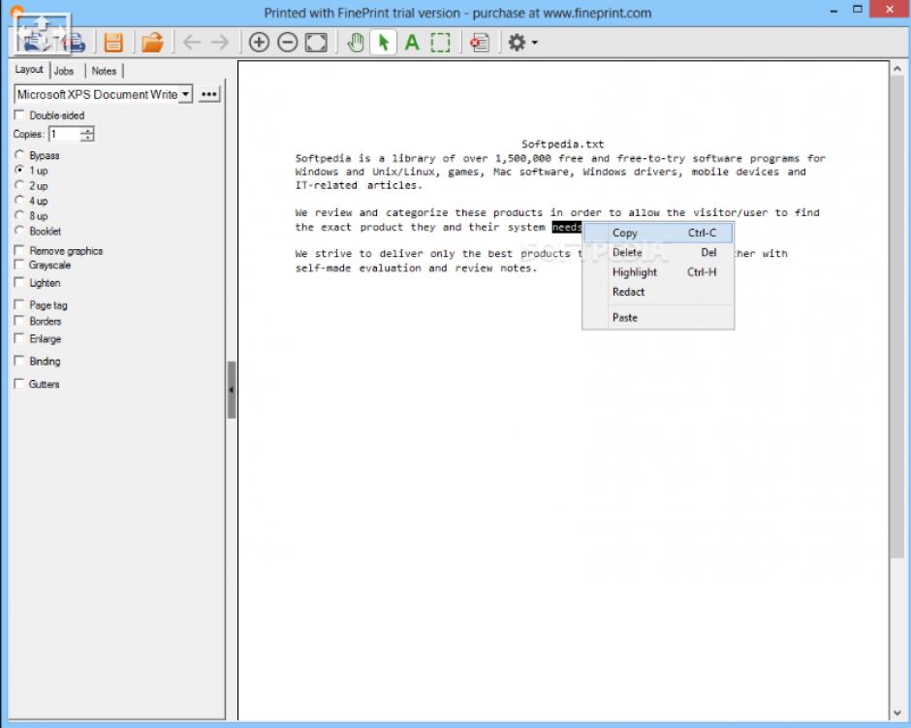Viewport: 911px width, 728px height.
Task: Click the highlighted word 'needs'
Action: [x=567, y=227]
